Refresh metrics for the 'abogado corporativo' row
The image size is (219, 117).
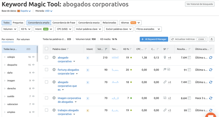point(211,58)
